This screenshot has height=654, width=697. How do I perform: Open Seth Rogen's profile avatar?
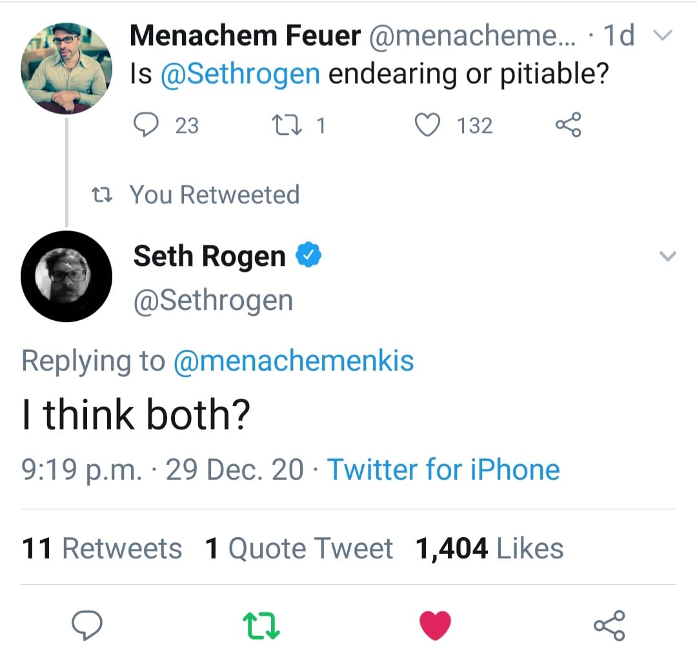(66, 276)
